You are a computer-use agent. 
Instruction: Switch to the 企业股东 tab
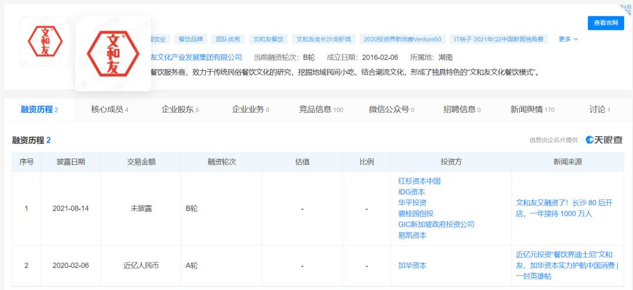coord(180,109)
